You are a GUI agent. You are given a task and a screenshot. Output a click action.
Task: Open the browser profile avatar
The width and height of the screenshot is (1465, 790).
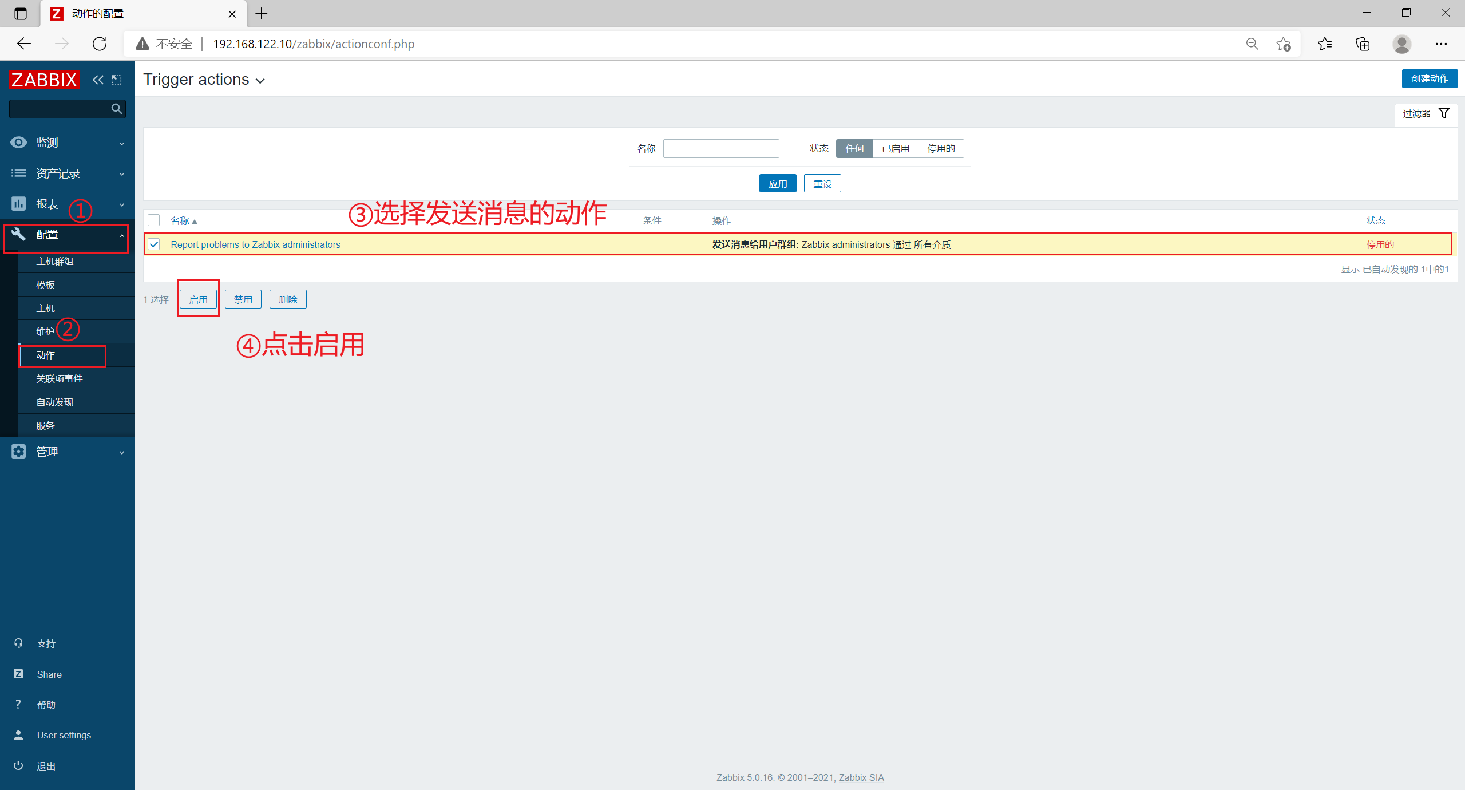pos(1401,44)
